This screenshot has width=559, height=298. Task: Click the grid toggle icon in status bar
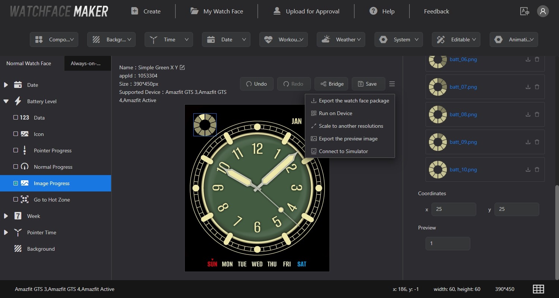[x=538, y=289]
